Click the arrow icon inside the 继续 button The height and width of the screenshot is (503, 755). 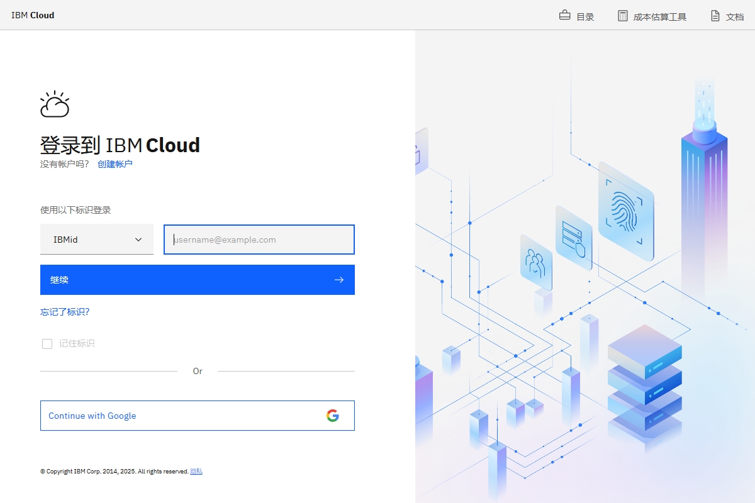338,280
